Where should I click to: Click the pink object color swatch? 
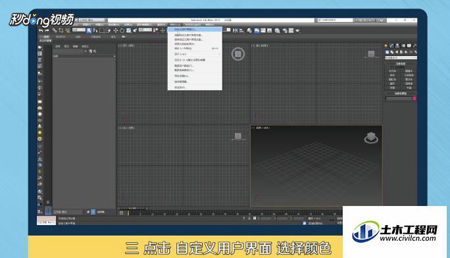coord(414,99)
